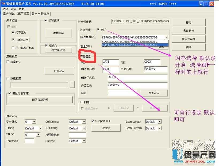The width and height of the screenshot is (219, 166).
Task: Switch to the 量产测试 tab
Action: (x=10, y=13)
